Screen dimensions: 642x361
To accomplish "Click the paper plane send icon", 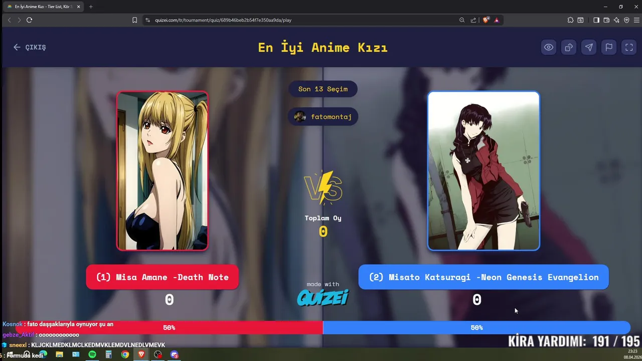I will point(589,47).
